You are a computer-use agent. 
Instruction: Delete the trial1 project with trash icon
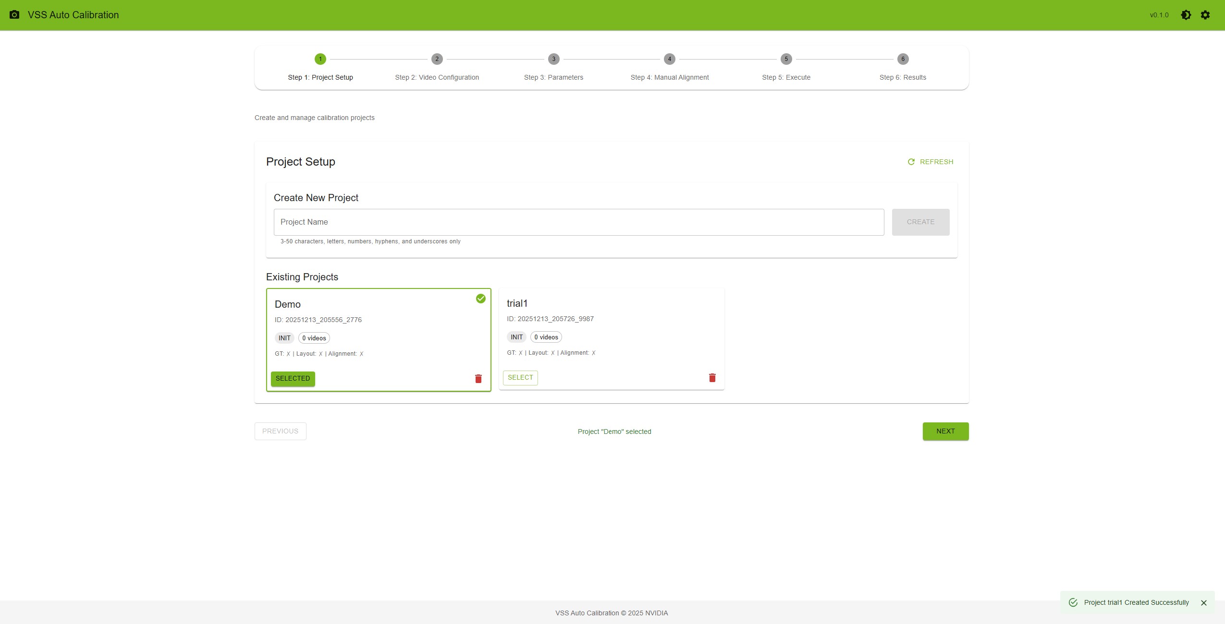[x=712, y=378]
